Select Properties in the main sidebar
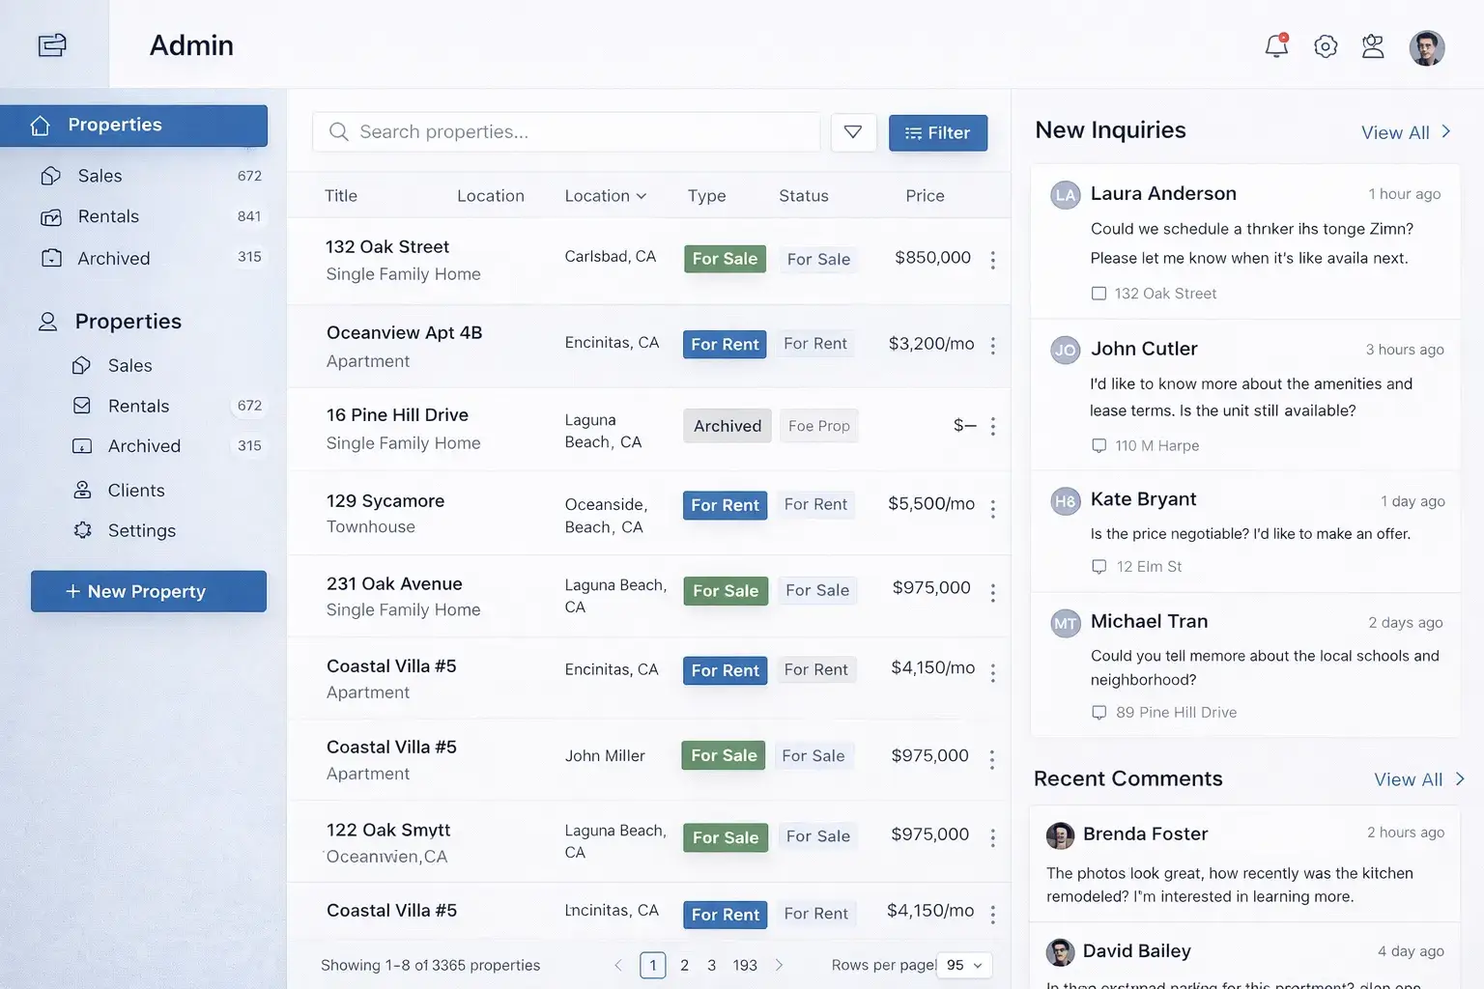1484x989 pixels. point(115,125)
